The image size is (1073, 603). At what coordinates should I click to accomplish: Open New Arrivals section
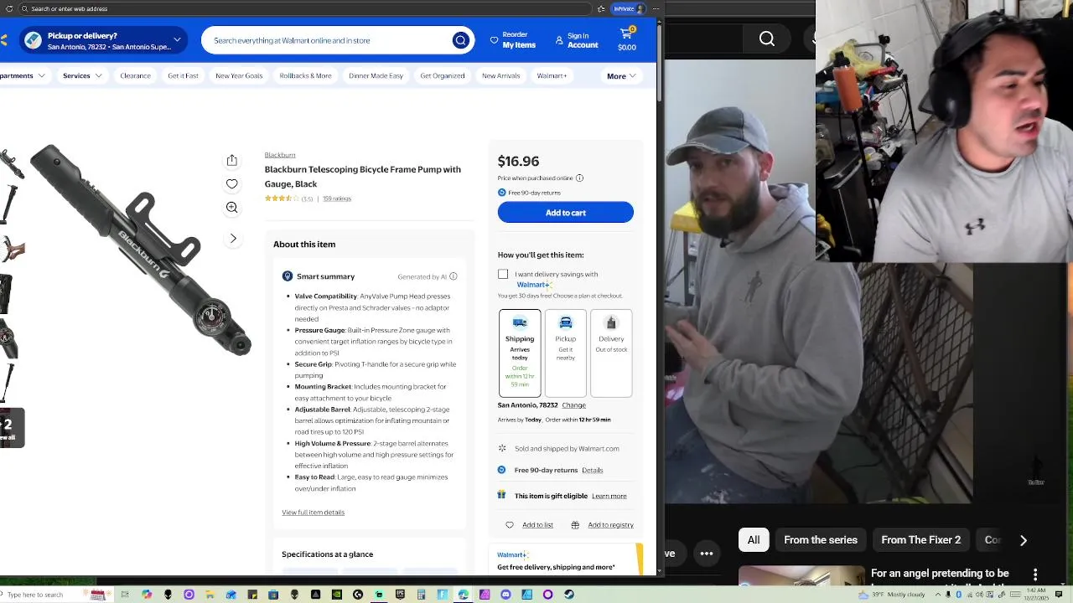(501, 75)
